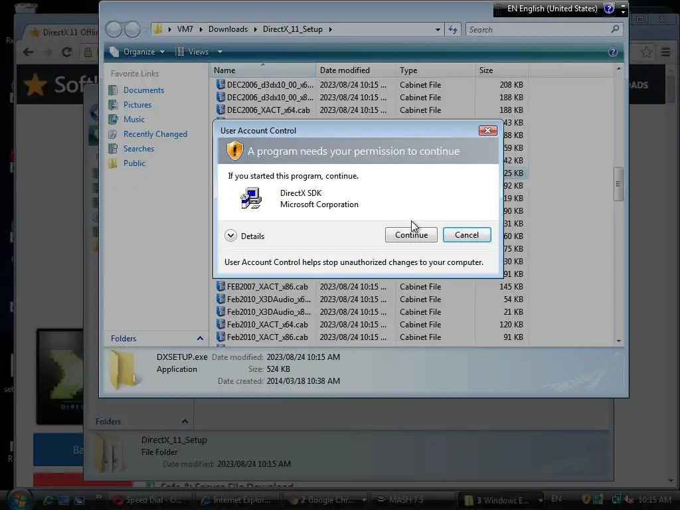680x510 pixels.
Task: Select file Feb2010_XACT_x86.cab
Action: 267,337
